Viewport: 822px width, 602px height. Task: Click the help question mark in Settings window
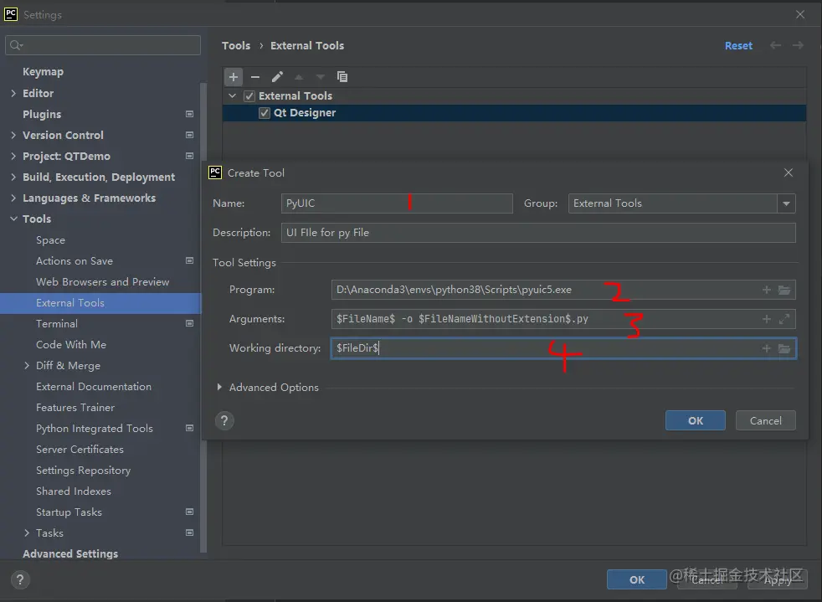[x=20, y=579]
